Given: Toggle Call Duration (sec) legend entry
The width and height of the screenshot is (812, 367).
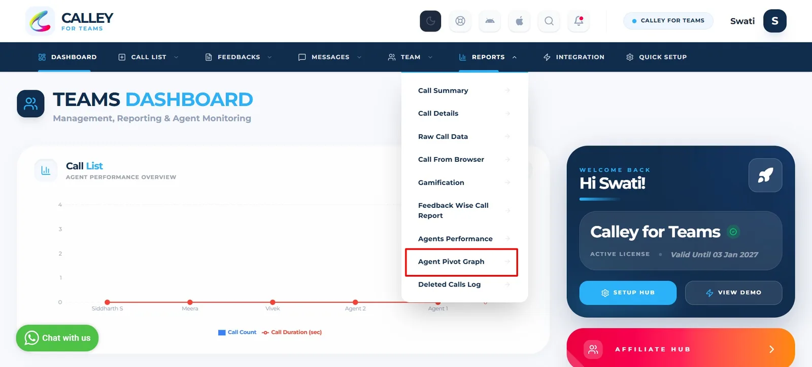Looking at the screenshot, I should [292, 333].
